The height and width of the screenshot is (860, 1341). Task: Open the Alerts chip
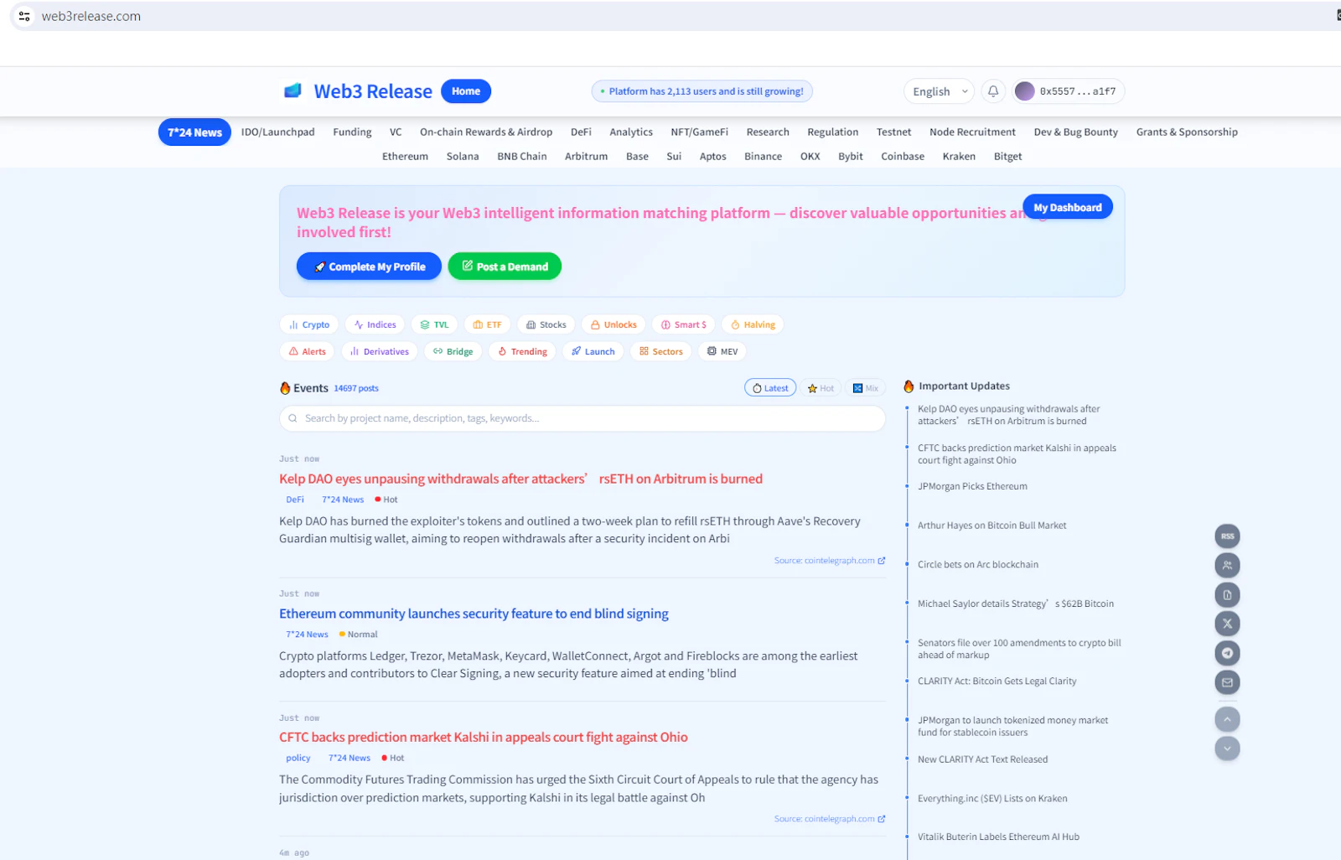tap(307, 351)
